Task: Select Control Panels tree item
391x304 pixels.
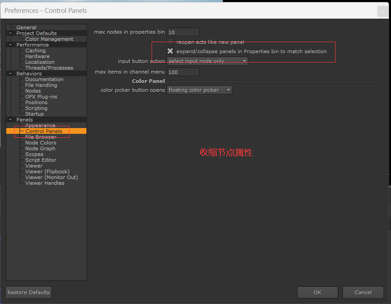Action: pyautogui.click(x=43, y=131)
